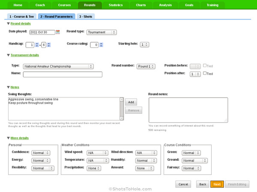Click the Notes section link
257x192 pixels.
[15, 87]
